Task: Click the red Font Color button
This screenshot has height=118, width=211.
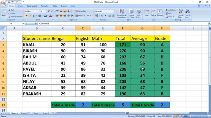Action: pos(50,16)
